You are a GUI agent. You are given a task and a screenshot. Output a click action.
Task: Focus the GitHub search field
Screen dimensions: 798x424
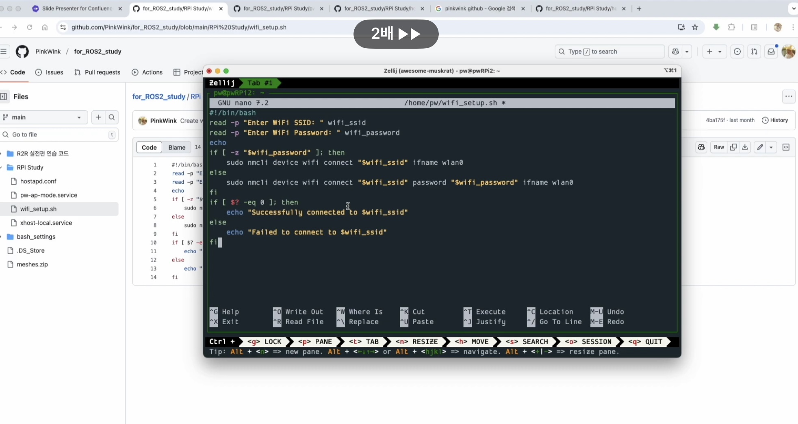pyautogui.click(x=609, y=52)
